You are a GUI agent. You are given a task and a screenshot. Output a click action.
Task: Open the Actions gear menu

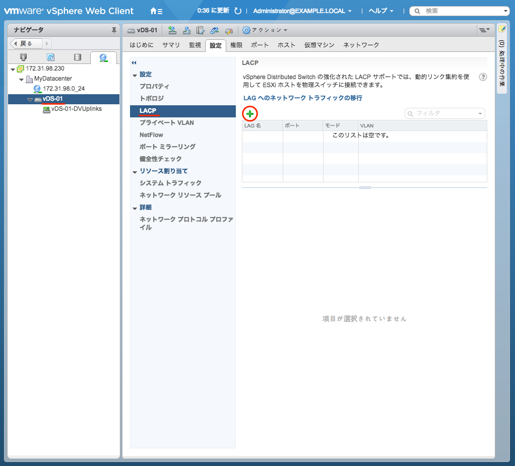click(x=265, y=30)
